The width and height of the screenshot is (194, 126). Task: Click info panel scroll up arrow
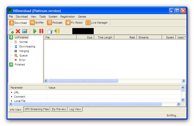(x=183, y=87)
